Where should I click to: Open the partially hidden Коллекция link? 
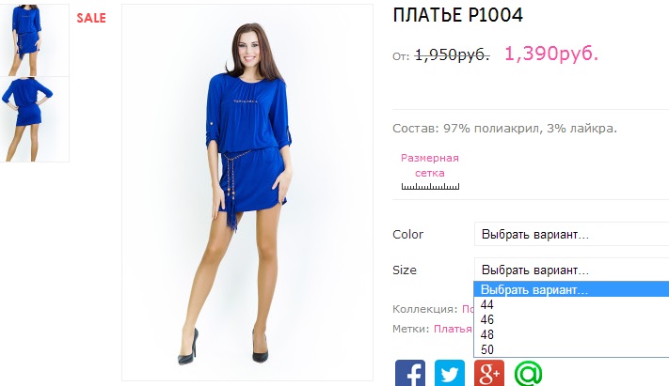468,309
